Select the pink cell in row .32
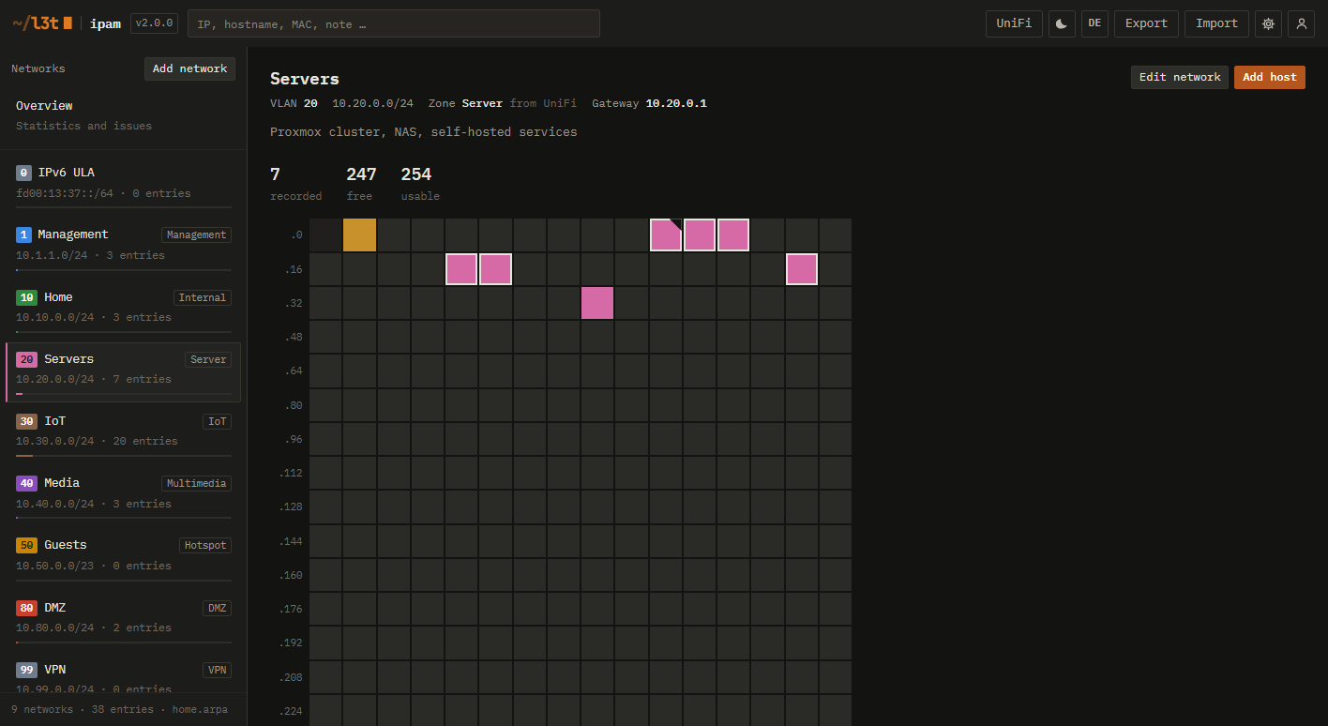1328x726 pixels. [x=597, y=303]
